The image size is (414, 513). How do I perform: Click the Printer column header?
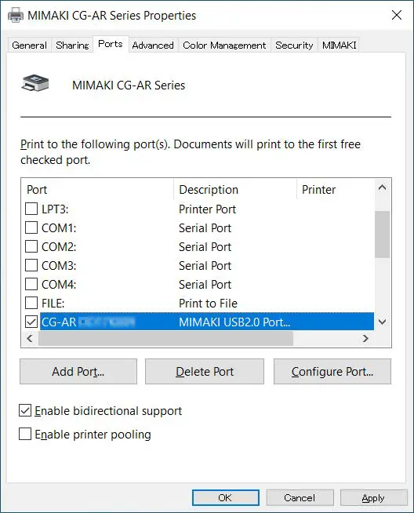336,189
